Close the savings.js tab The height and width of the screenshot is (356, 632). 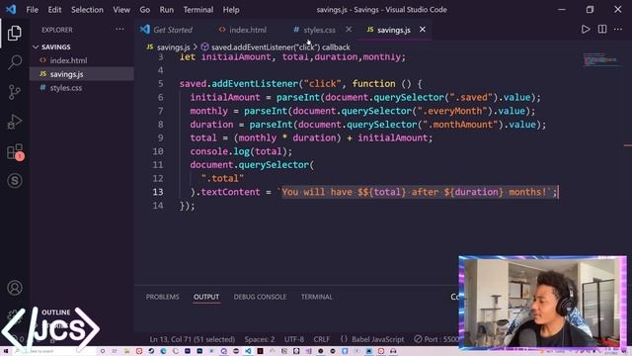click(x=423, y=30)
